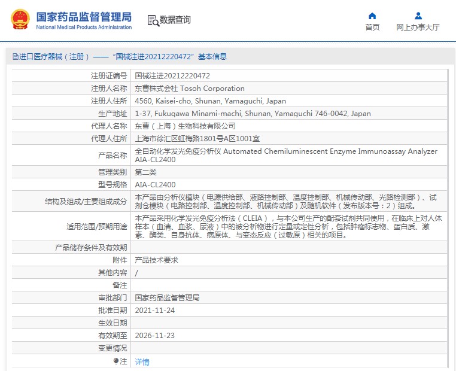Click the national emblem logo
The image size is (456, 371).
(x=20, y=20)
